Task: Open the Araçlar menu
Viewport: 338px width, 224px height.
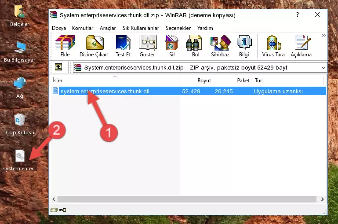Action: (108, 28)
